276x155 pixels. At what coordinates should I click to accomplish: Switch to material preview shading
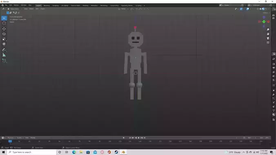pos(263,9)
